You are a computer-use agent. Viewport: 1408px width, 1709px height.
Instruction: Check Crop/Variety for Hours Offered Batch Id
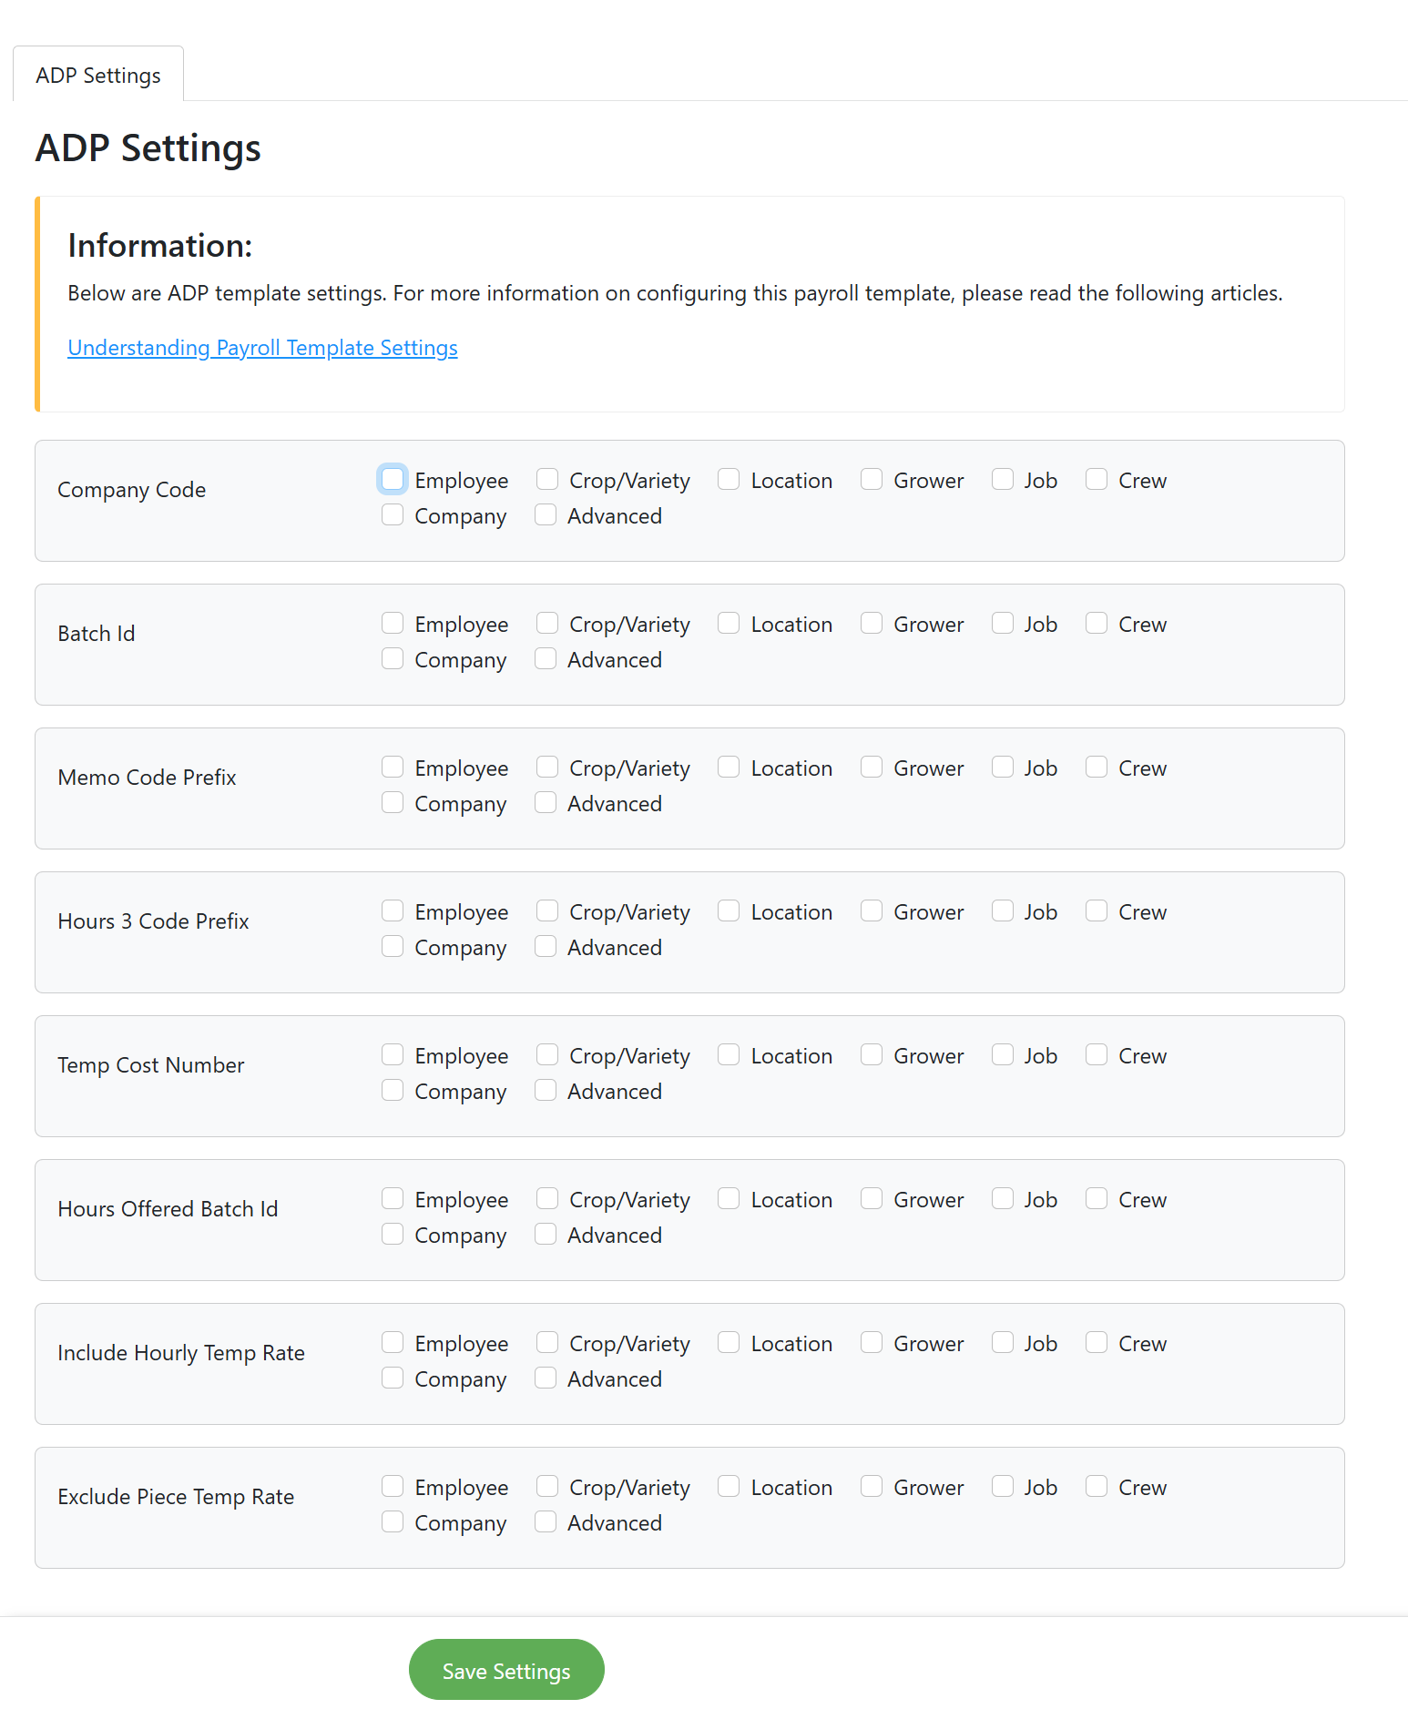(x=547, y=1198)
